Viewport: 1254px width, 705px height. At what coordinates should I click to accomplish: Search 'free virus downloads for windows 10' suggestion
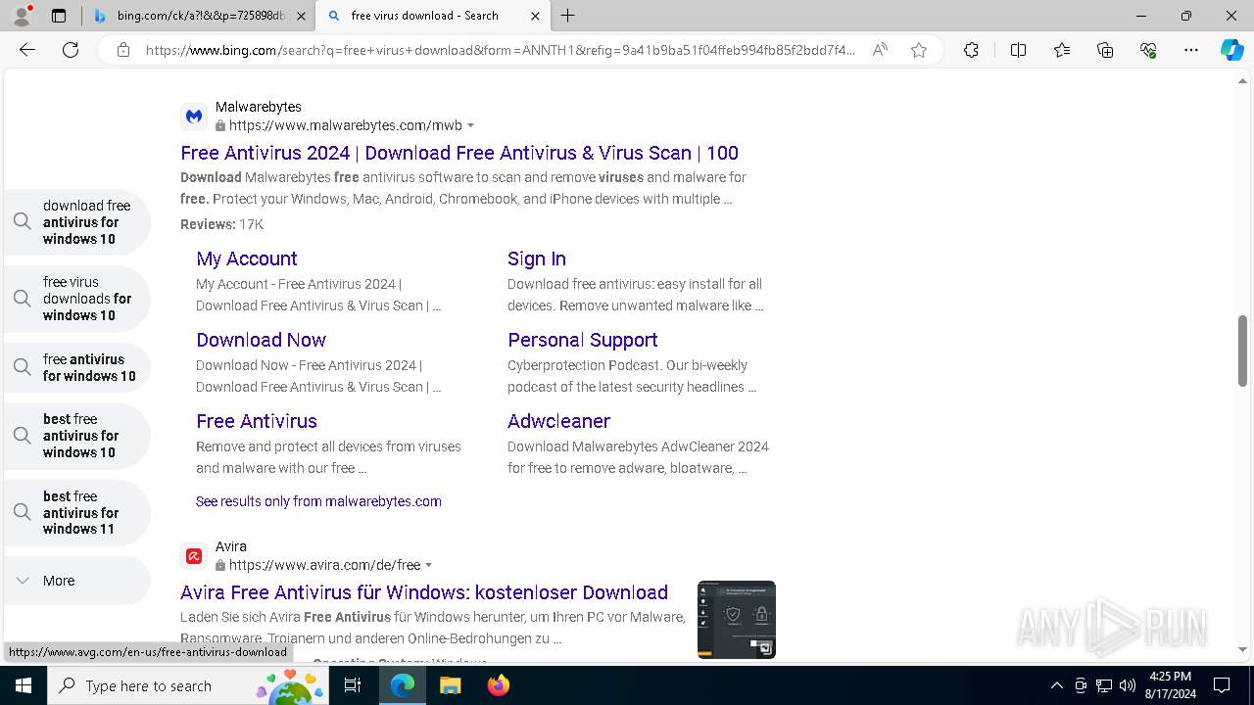[77, 299]
